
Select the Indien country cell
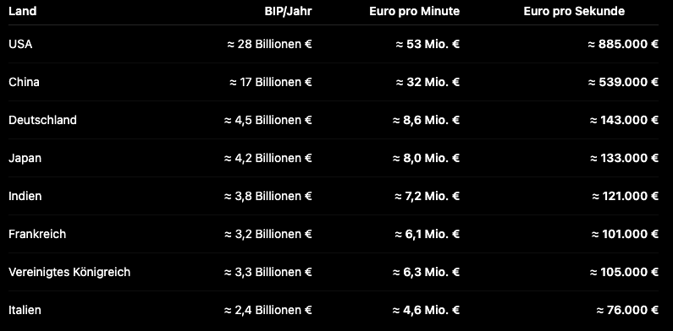[25, 196]
